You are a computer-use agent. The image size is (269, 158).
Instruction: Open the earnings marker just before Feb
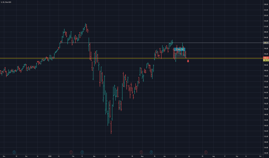[x=71, y=152]
